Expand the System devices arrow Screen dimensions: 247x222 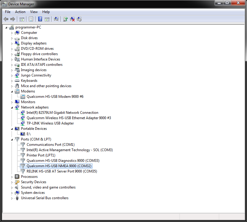click(x=12, y=193)
